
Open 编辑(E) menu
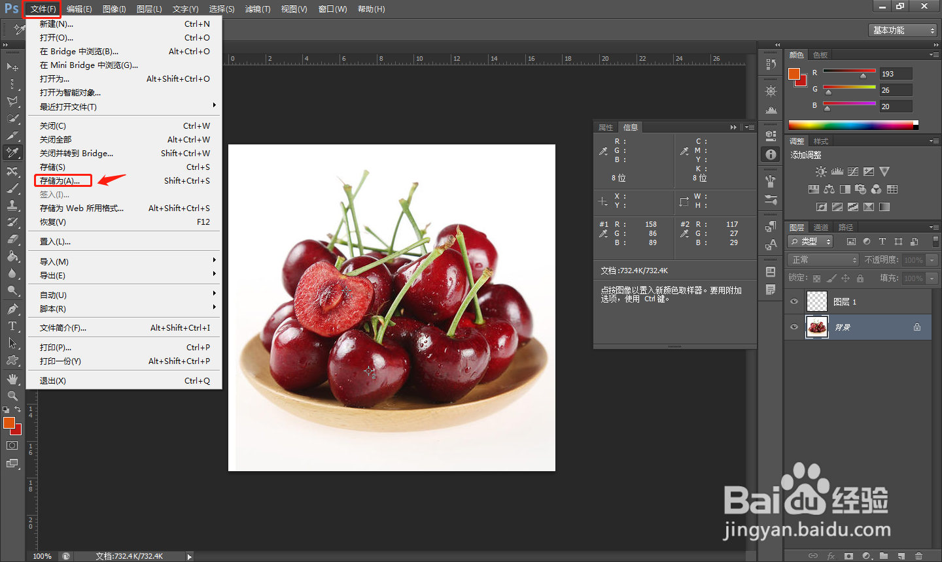pos(79,9)
